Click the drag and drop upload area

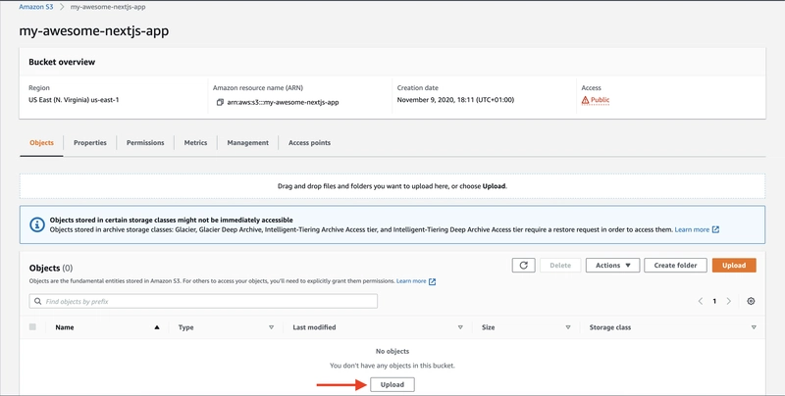point(392,186)
